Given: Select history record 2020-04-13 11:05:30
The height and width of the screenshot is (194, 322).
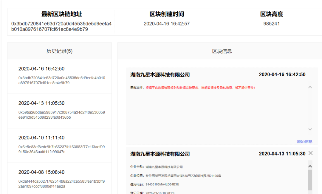Looking at the screenshot, I should pyautogui.click(x=60, y=111).
